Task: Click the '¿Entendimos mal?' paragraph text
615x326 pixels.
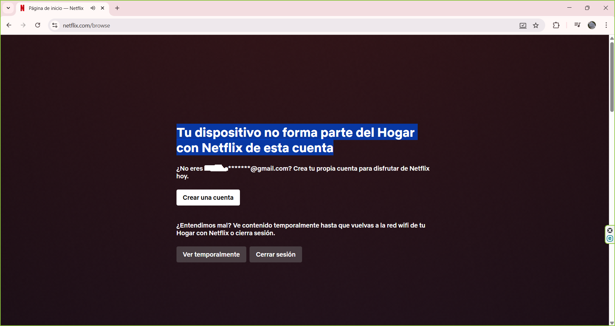Action: (x=301, y=229)
